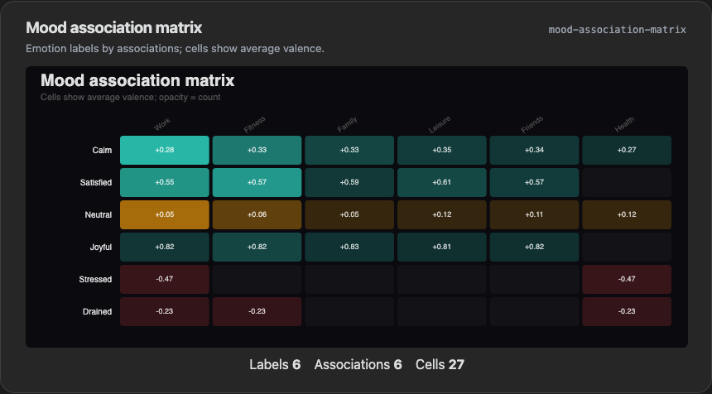Click the Satisfied row label
This screenshot has height=394, width=712.
[96, 182]
